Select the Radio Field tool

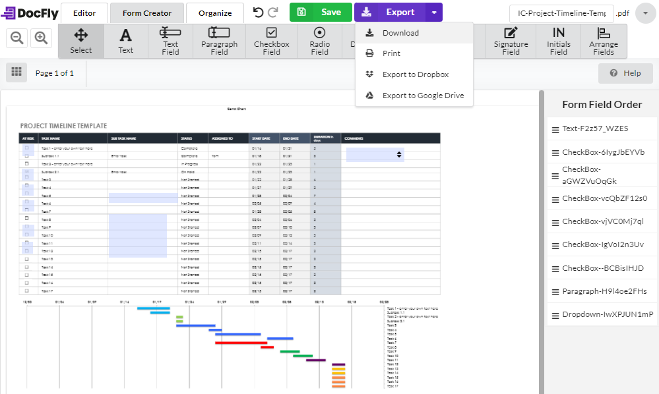[319, 41]
